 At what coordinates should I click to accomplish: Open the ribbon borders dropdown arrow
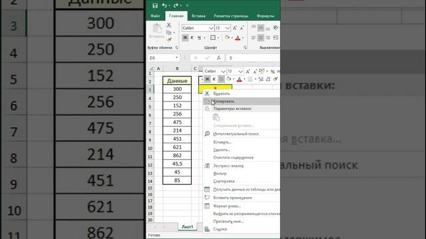(x=218, y=38)
